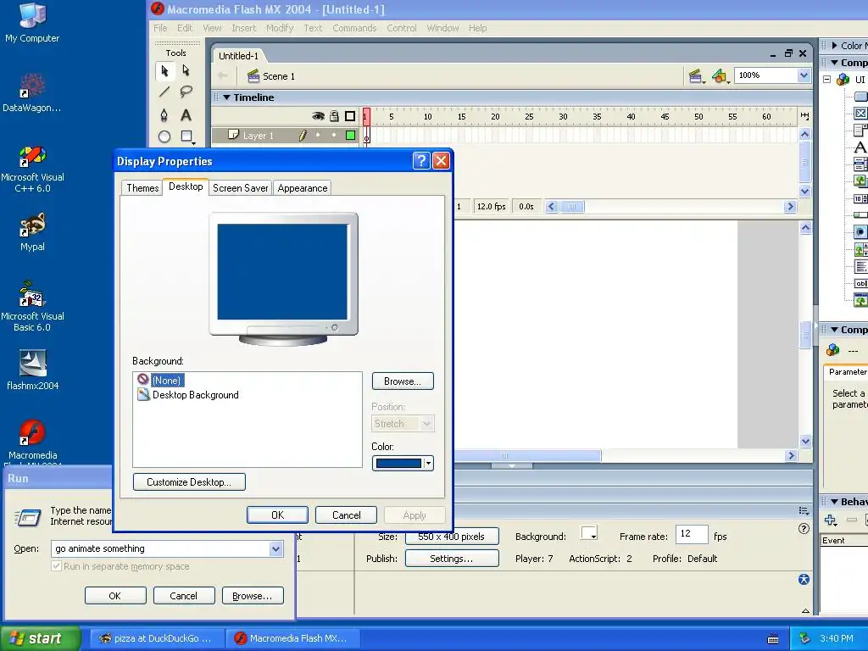
Task: Toggle show/hide all layers eye icon
Action: click(318, 116)
